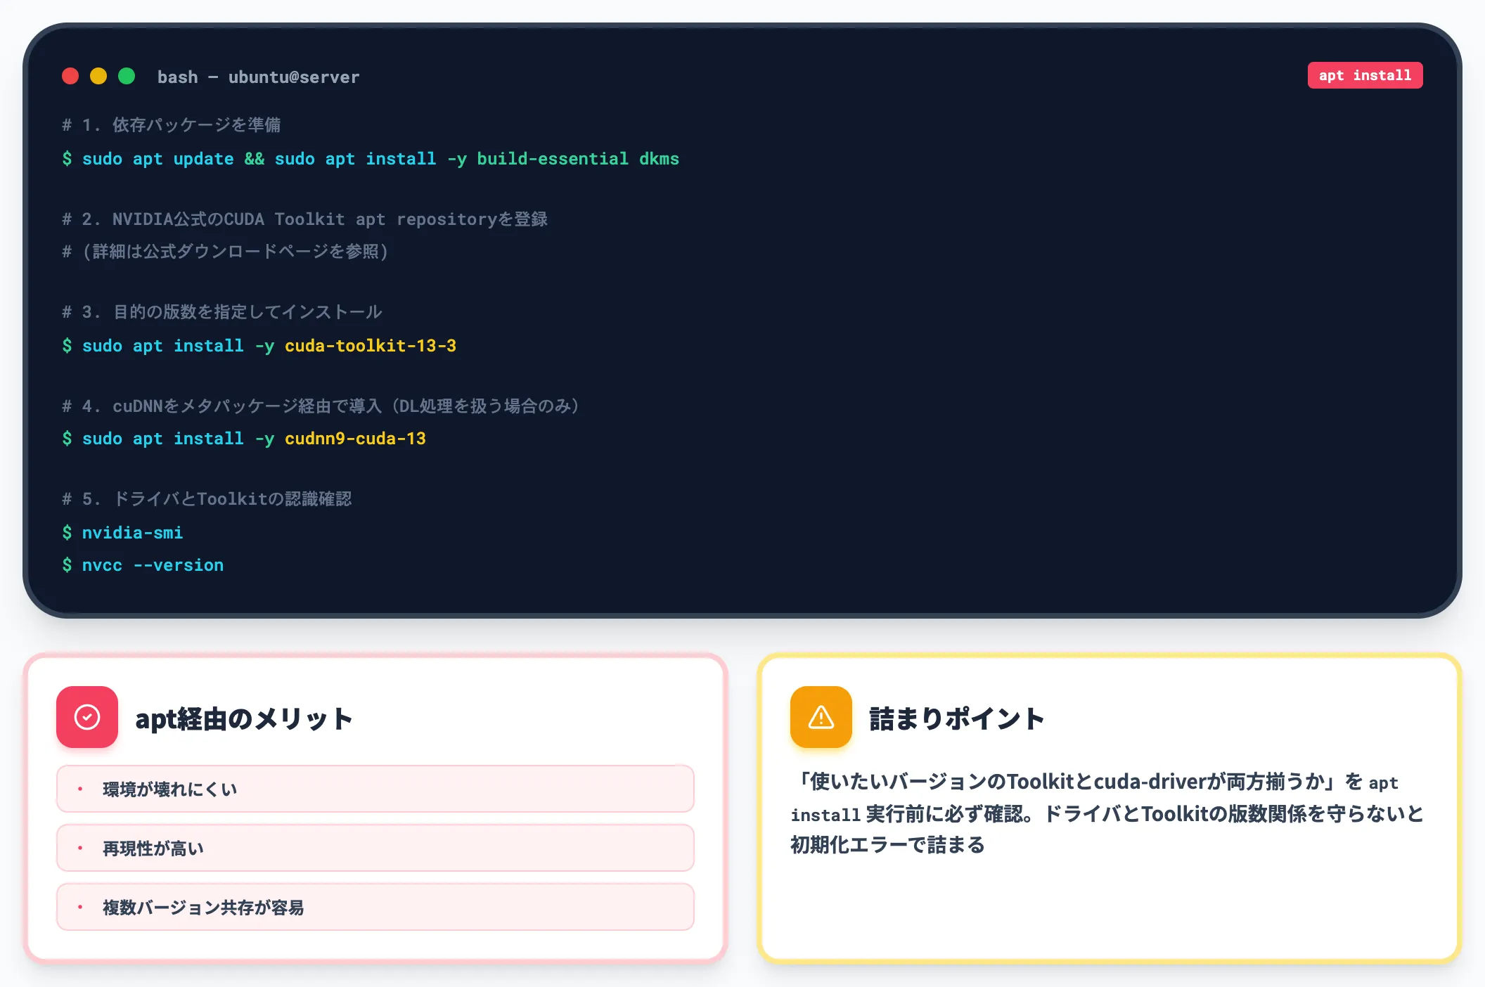This screenshot has width=1485, height=987.
Task: Select the 環境が壊れにくい list item
Action: point(375,789)
